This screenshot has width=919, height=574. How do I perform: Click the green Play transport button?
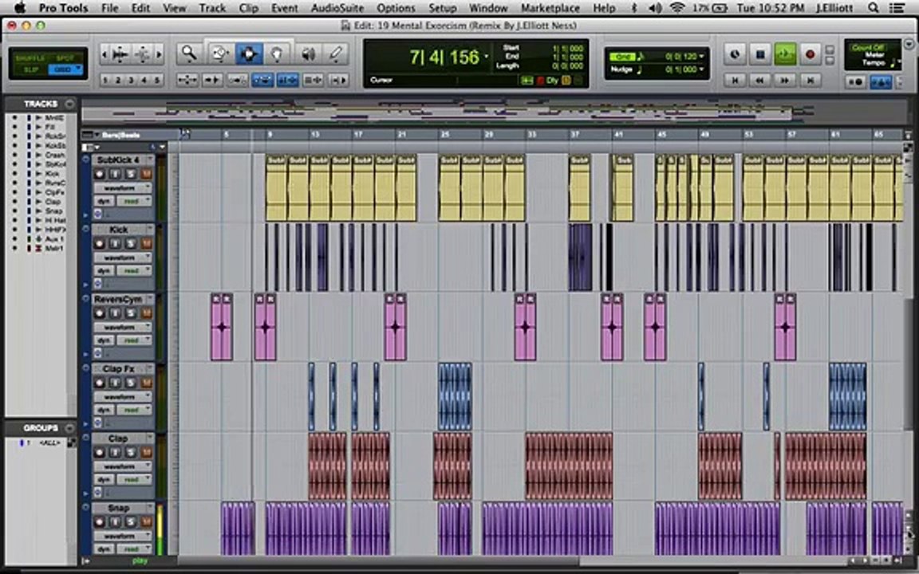coord(785,54)
